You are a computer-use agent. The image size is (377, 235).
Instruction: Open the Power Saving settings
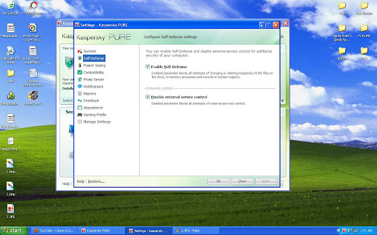coord(94,65)
